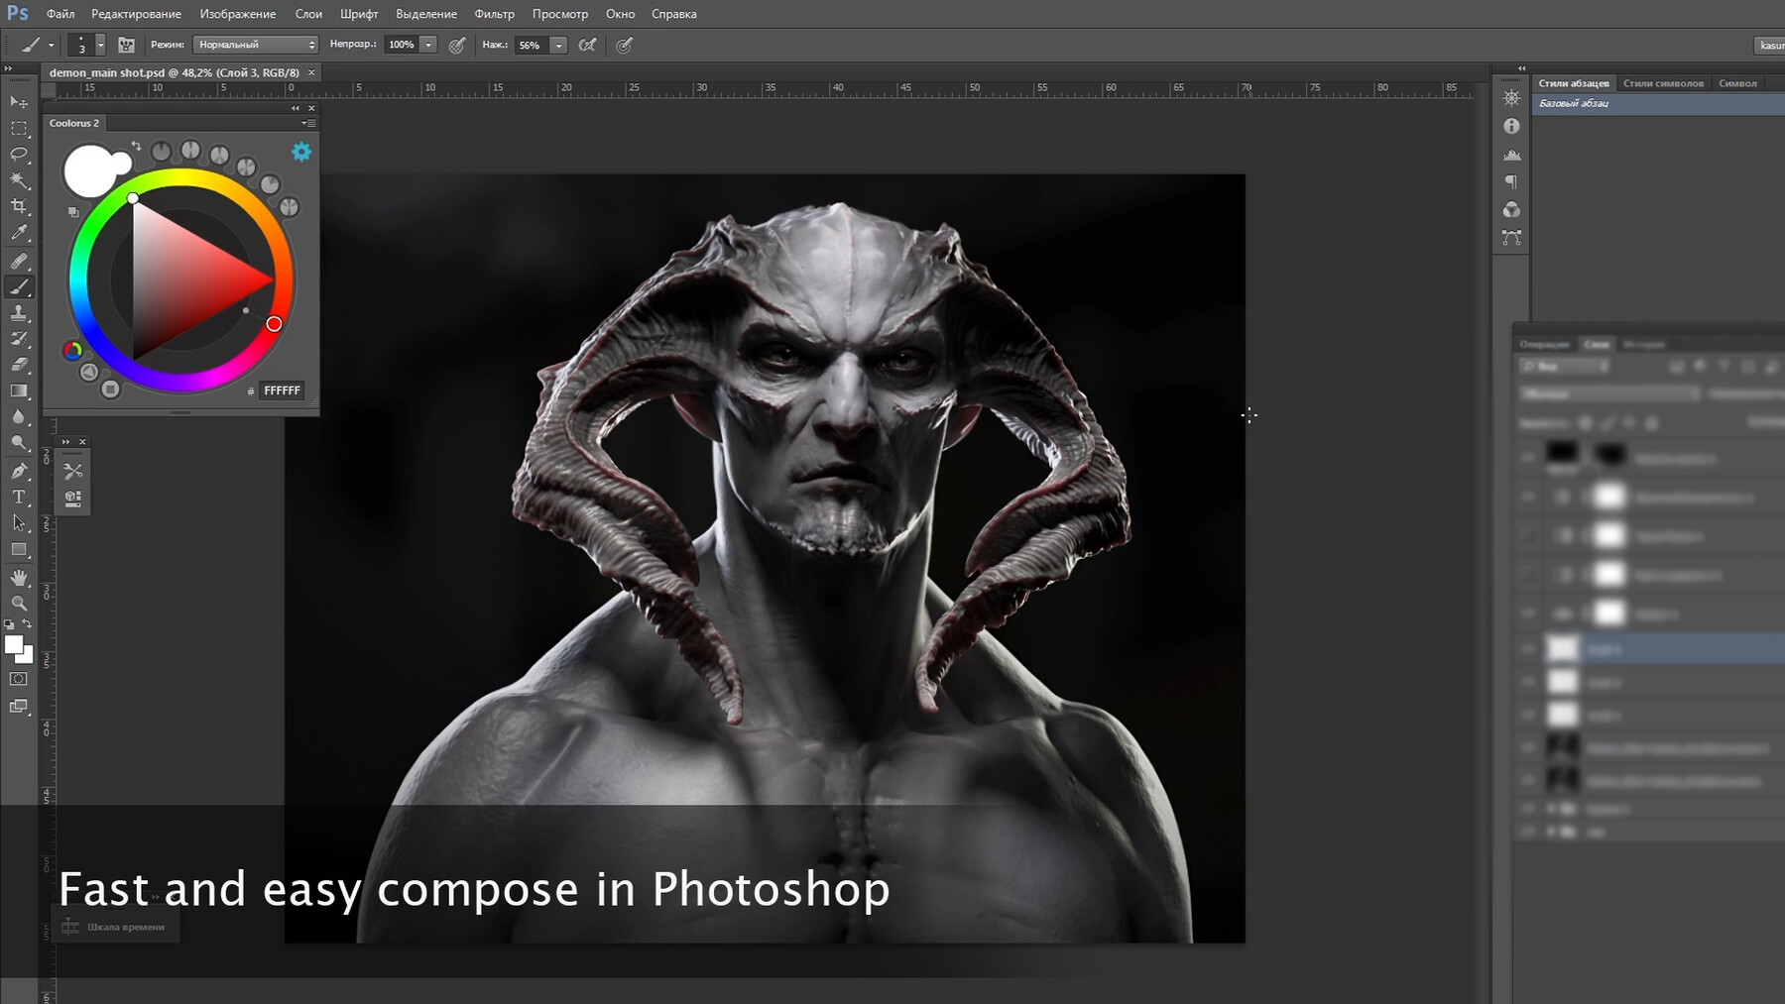Screen dimensions: 1785x1004
Task: Open the Непрозр. opacity dropdown
Action: tap(426, 45)
